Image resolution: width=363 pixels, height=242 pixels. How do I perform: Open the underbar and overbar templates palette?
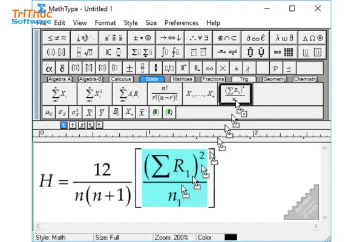pyautogui.click(x=198, y=52)
